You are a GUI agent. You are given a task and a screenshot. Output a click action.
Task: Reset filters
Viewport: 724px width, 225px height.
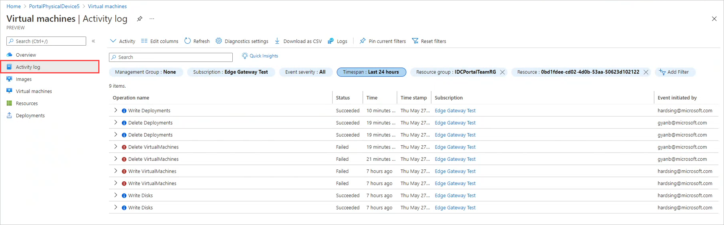[x=429, y=41]
